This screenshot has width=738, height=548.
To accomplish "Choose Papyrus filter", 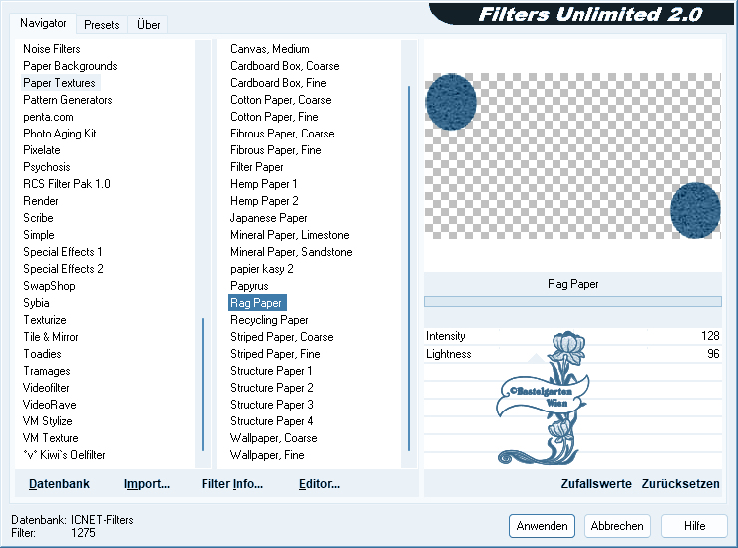I will pyautogui.click(x=249, y=286).
